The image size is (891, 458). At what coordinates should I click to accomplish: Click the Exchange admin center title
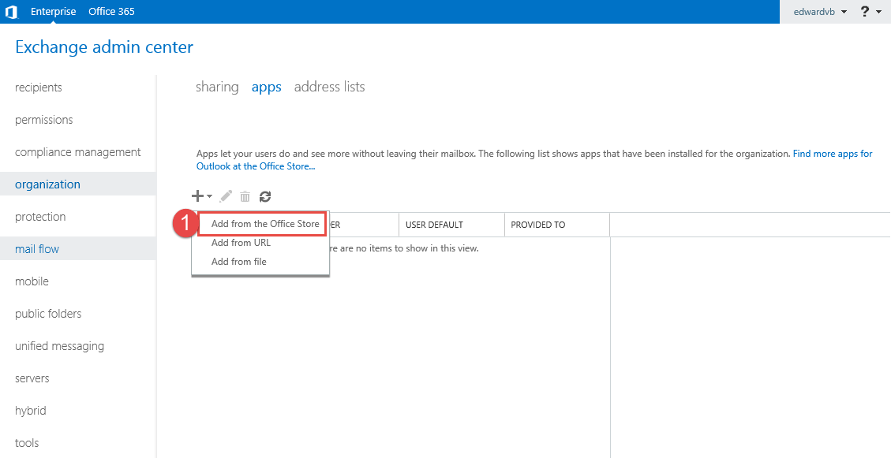coord(104,47)
